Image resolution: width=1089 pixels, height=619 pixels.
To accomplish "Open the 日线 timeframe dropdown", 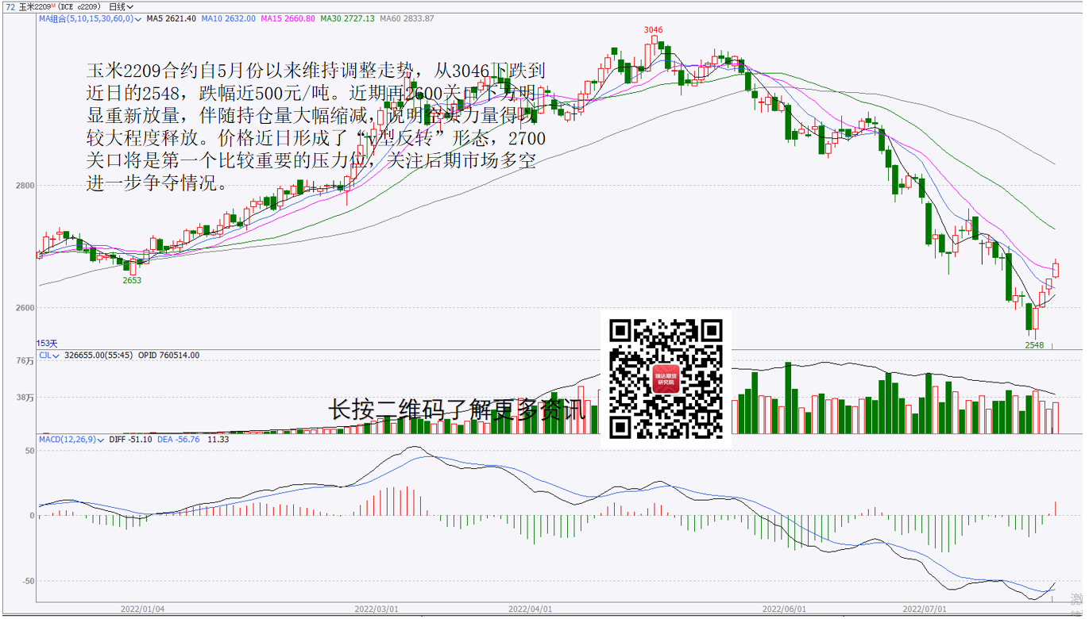I will 121,6.
